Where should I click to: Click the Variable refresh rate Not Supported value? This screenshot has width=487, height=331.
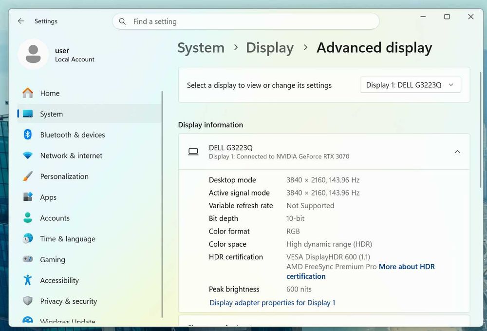[x=310, y=206]
